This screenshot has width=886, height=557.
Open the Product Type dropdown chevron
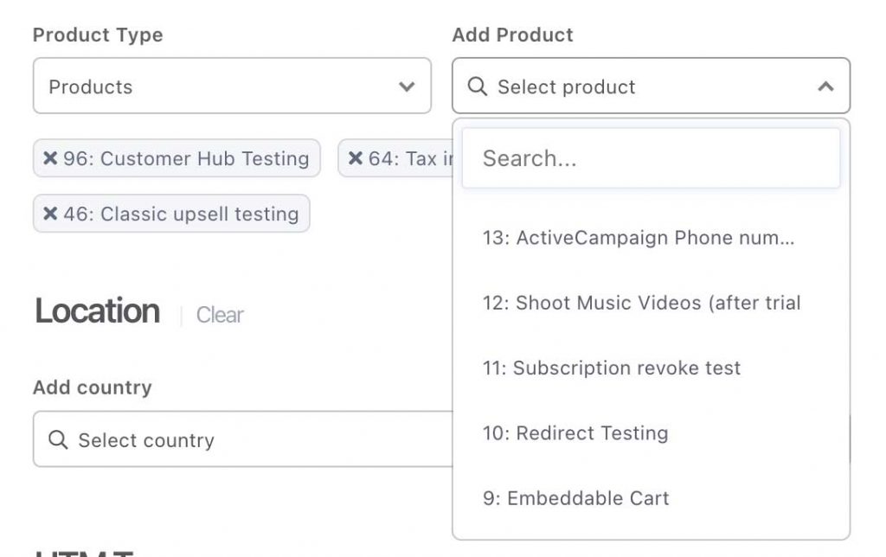[x=407, y=86]
